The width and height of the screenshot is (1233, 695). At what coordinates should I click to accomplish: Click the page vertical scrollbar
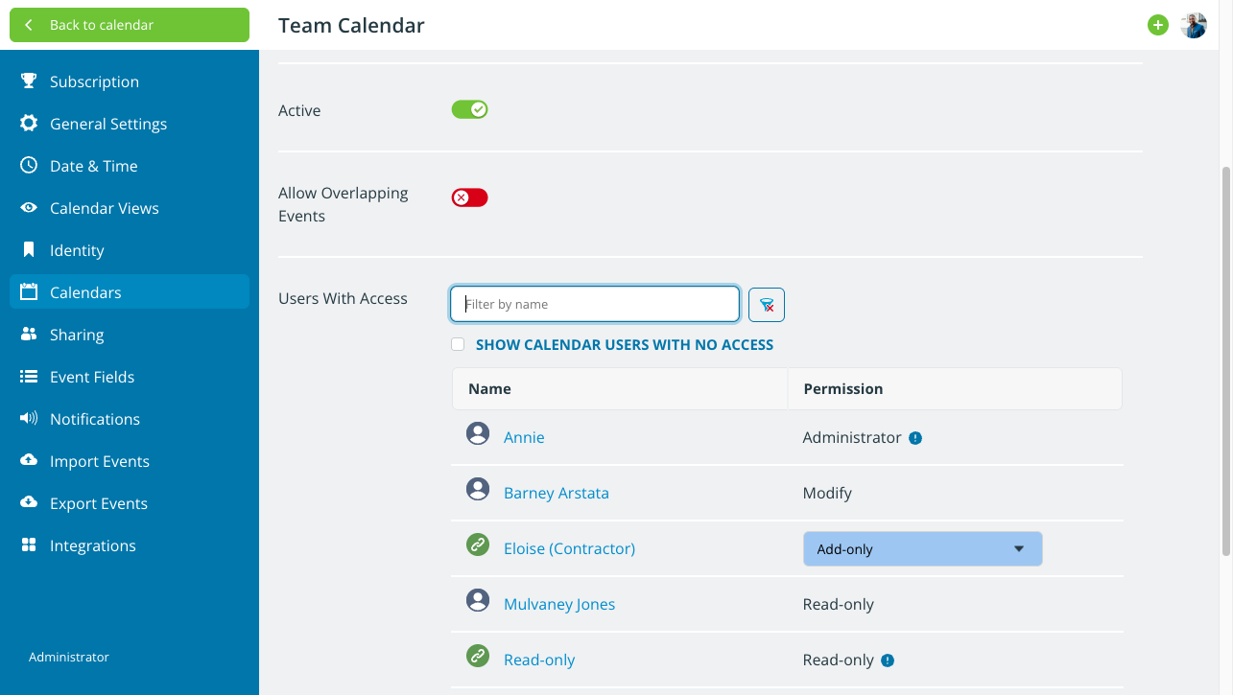tap(1225, 360)
